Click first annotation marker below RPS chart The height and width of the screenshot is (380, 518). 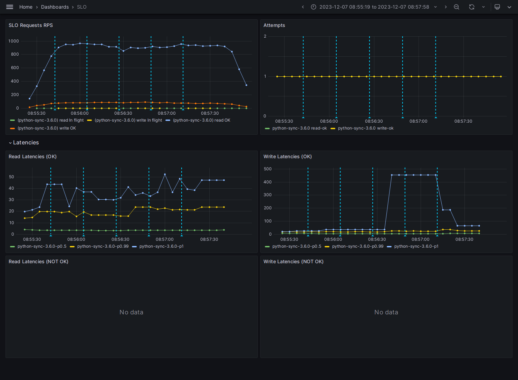click(x=55, y=110)
